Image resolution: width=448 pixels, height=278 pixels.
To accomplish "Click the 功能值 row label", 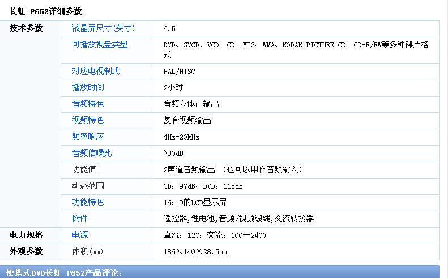I will pyautogui.click(x=84, y=170).
